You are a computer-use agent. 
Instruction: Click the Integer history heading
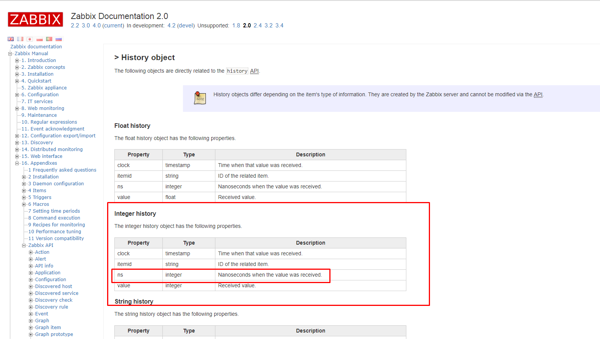click(x=135, y=214)
